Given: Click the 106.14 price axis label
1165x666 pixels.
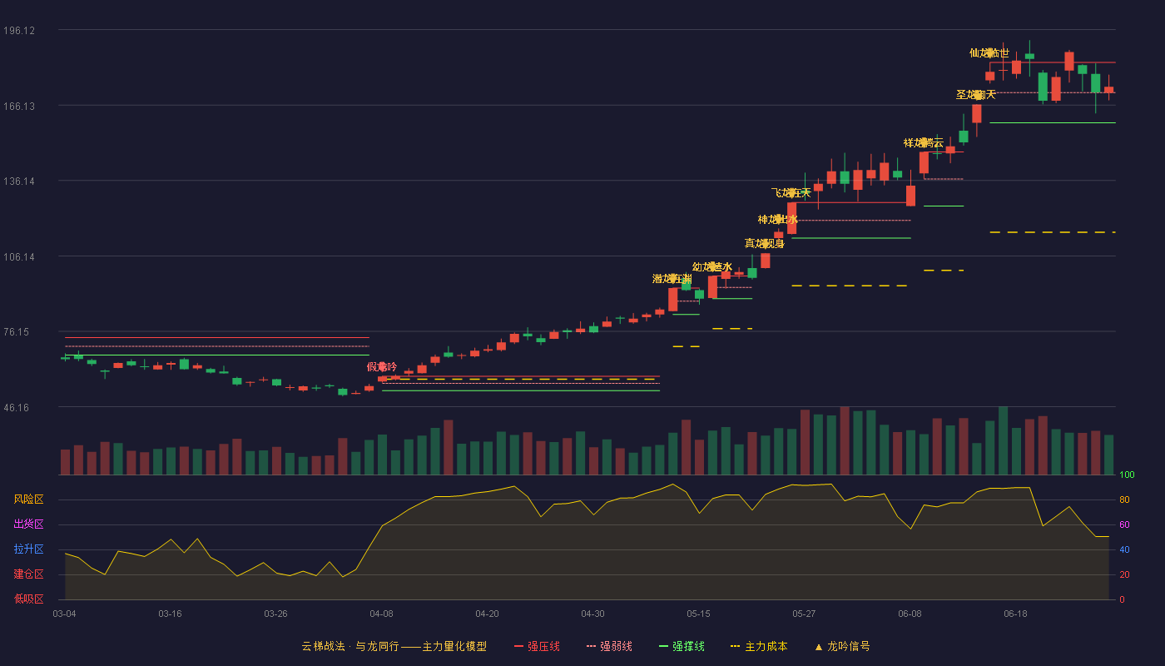Looking at the screenshot, I should [x=19, y=256].
